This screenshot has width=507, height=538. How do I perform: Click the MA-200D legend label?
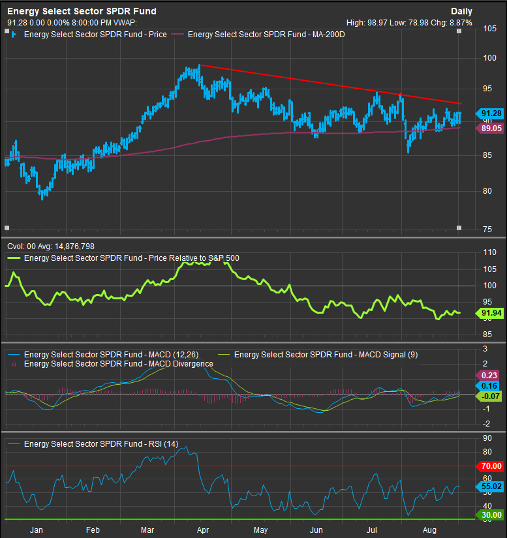(x=266, y=35)
